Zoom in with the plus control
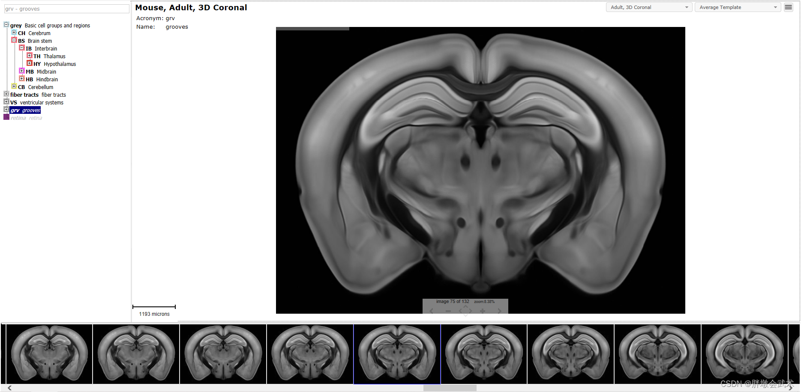 [x=483, y=311]
